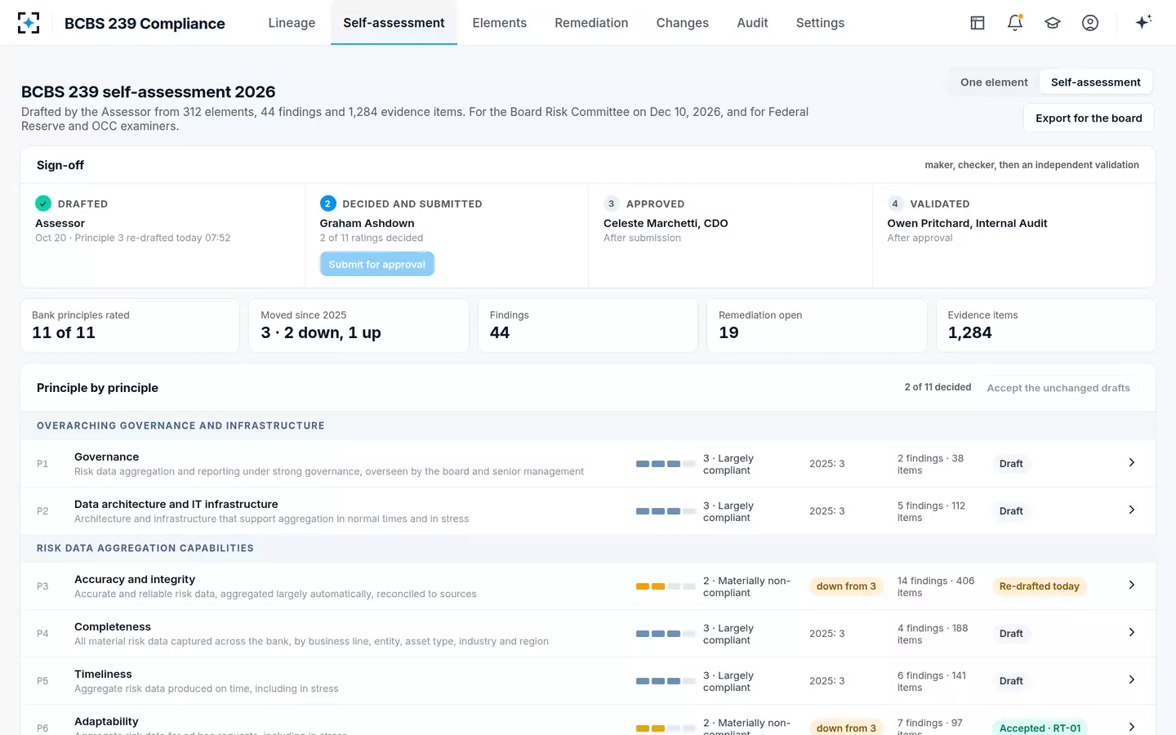Click the Timeliness principle title
The height and width of the screenshot is (735, 1176).
click(103, 674)
